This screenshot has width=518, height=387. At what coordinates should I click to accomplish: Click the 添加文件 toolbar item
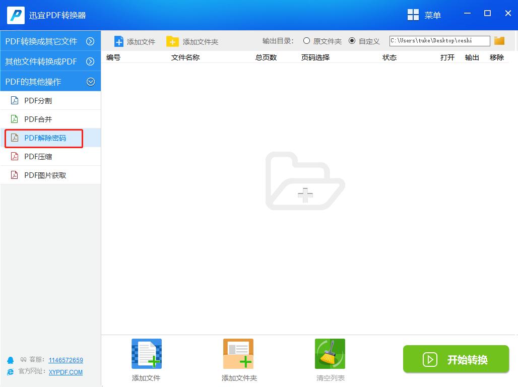point(135,41)
